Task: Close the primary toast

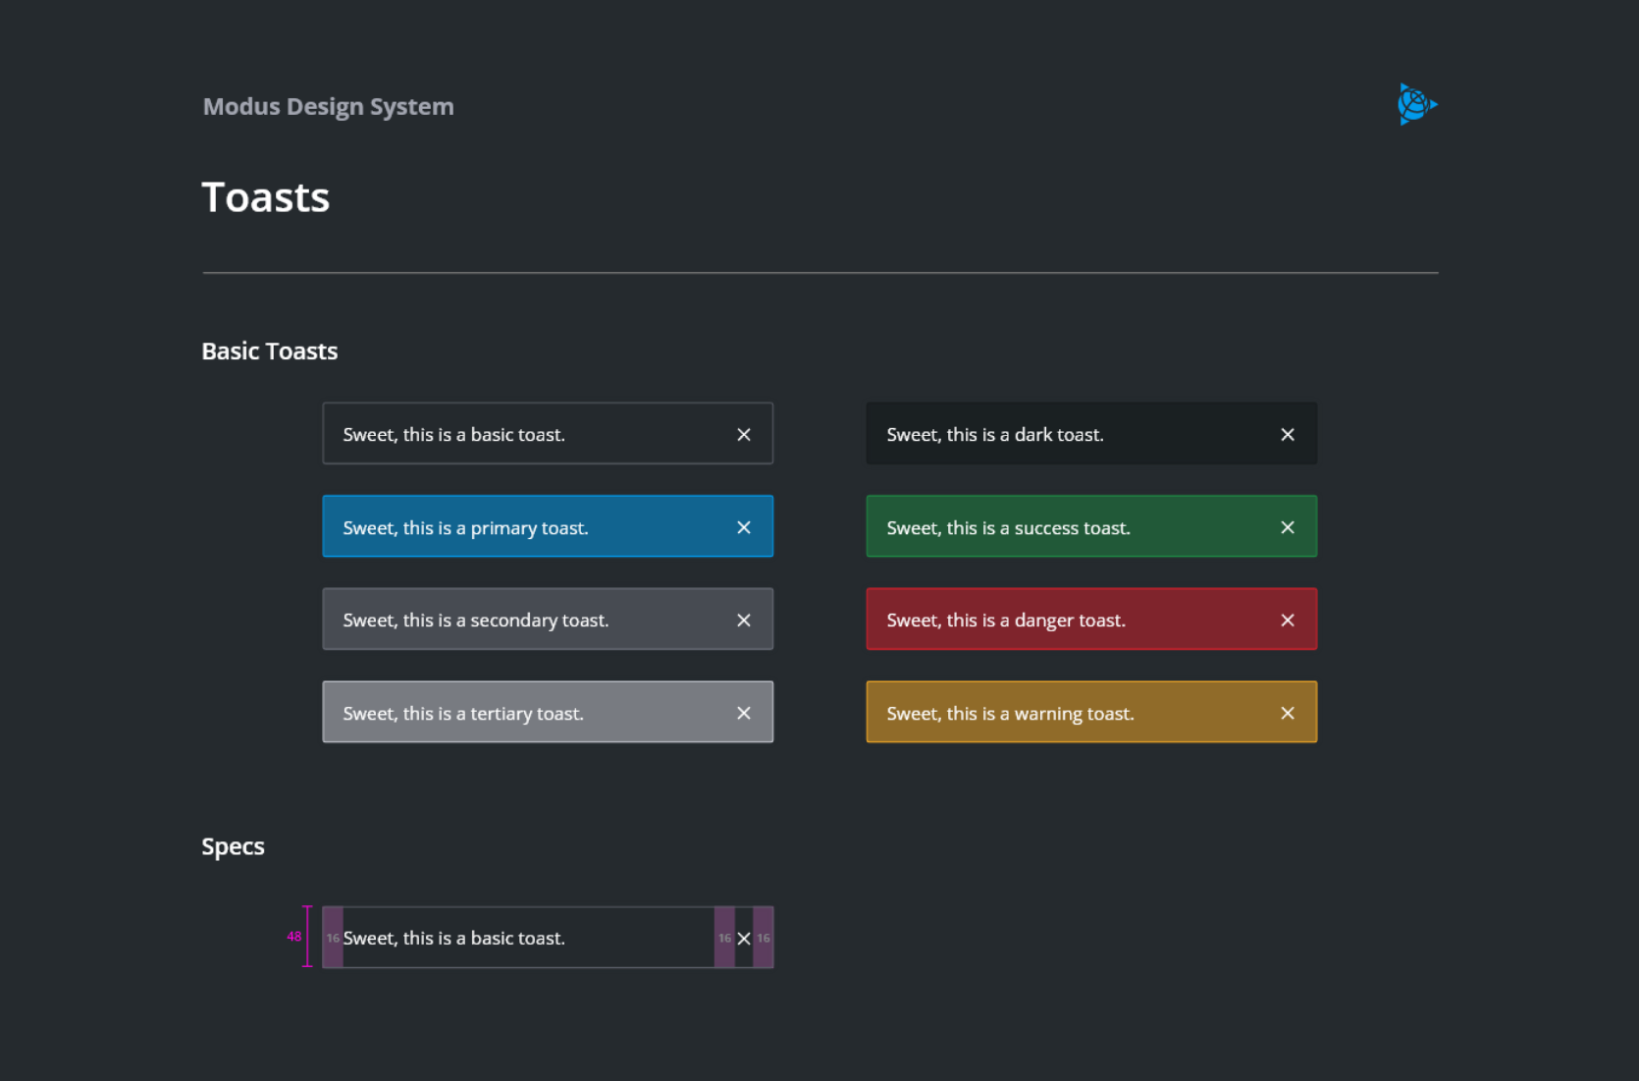Action: [743, 526]
